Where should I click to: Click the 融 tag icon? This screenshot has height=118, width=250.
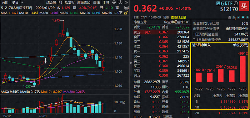234,18
